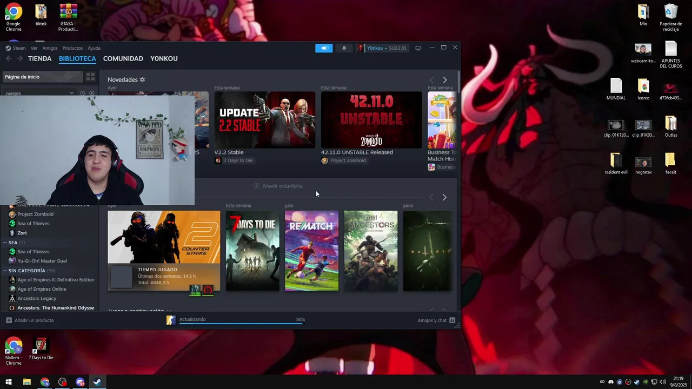Viewport: 692px width, 389px height.
Task: Select the 7 Days to Die desktop shortcut
Action: coord(41,348)
